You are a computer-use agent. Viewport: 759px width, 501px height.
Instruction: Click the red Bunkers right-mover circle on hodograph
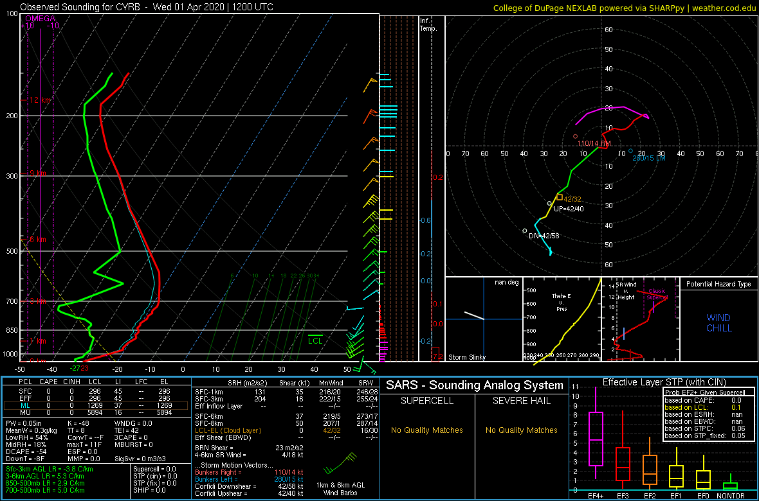(x=576, y=136)
